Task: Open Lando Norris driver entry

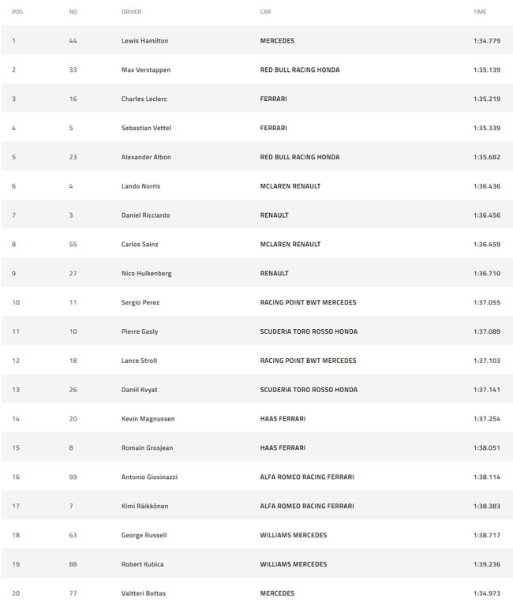Action: click(140, 186)
